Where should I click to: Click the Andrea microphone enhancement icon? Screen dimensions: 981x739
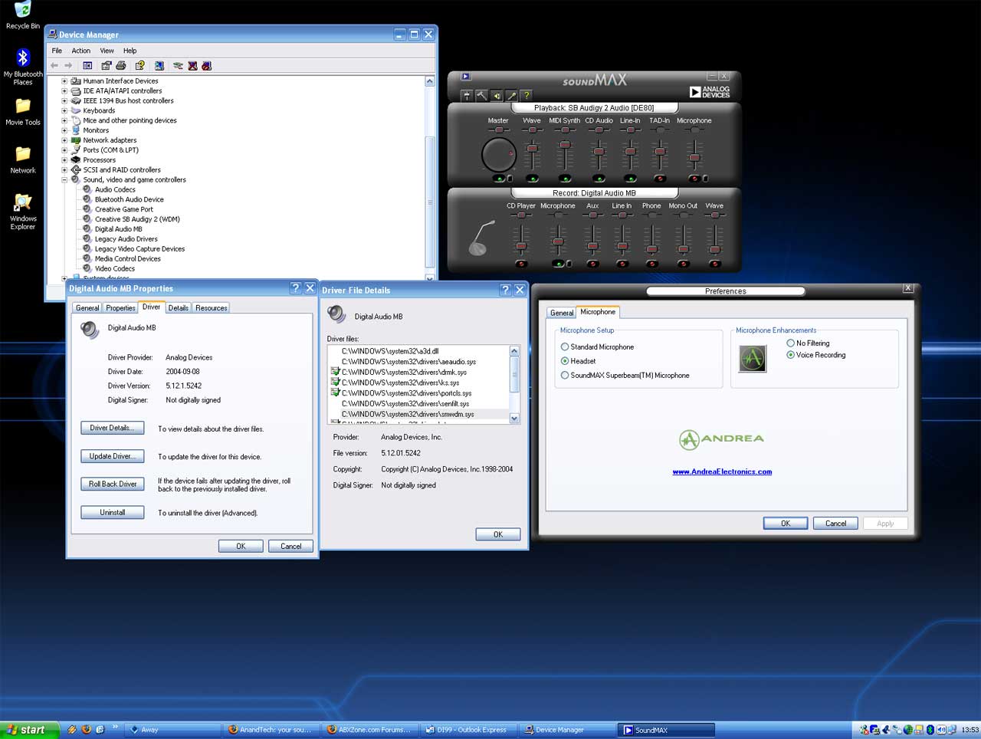[x=753, y=358]
